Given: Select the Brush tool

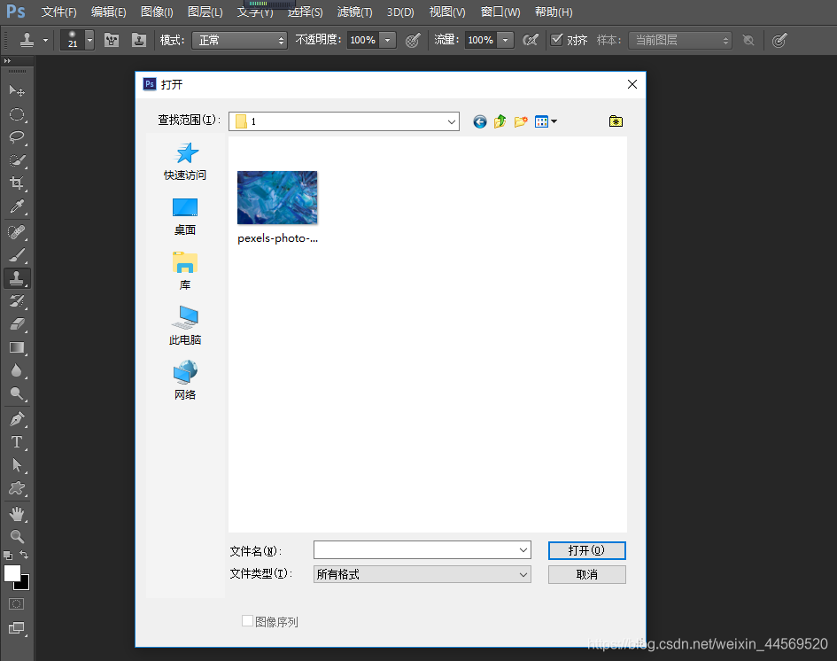Looking at the screenshot, I should click(17, 255).
